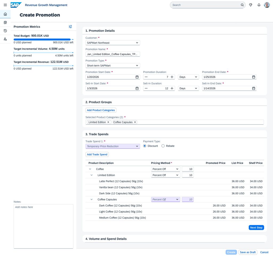273x256 pixels.
Task: Open Pricing Method dropdown for Coffee row
Action: coord(165,169)
